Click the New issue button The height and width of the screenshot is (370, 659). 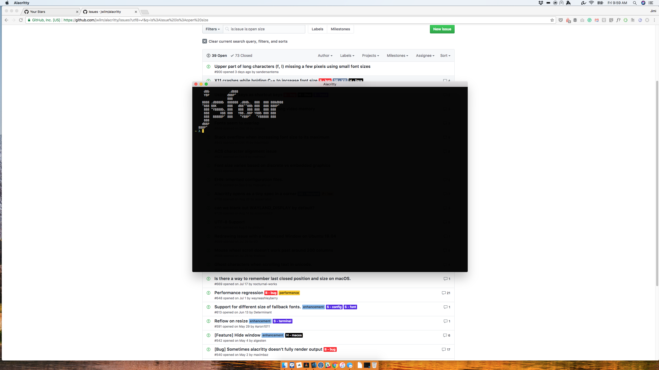pyautogui.click(x=442, y=29)
